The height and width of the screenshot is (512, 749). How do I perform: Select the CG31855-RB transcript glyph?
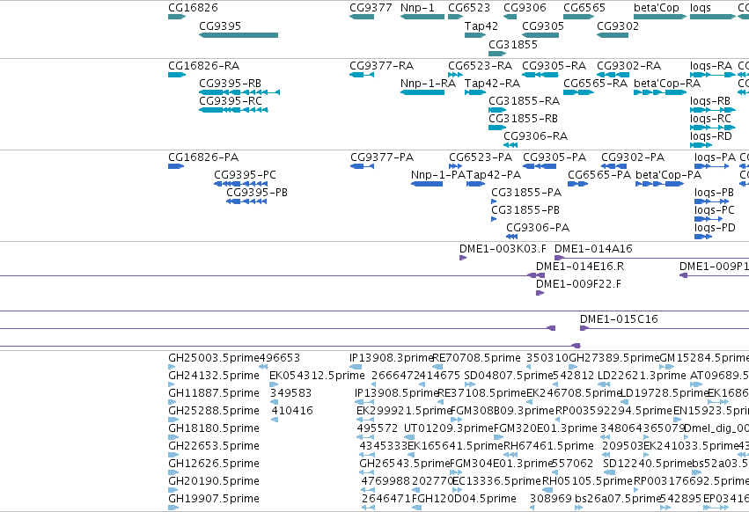[497, 128]
